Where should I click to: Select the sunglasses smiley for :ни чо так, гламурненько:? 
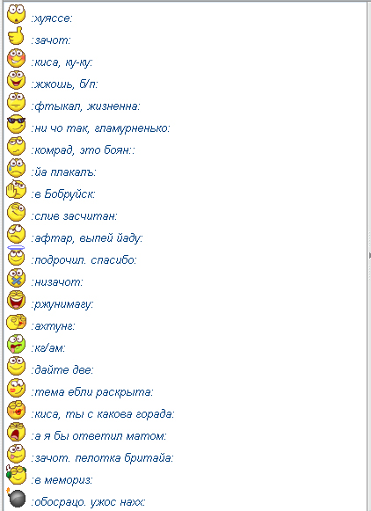coord(16,124)
